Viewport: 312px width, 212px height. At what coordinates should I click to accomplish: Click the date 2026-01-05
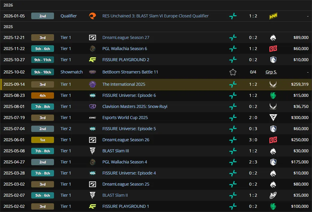tap(14, 16)
